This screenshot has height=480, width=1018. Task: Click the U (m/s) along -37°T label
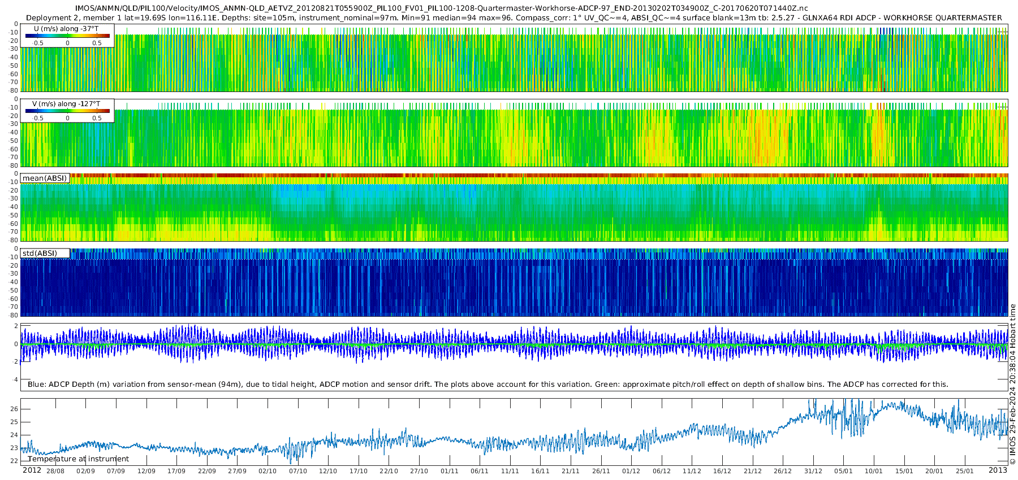click(x=66, y=29)
